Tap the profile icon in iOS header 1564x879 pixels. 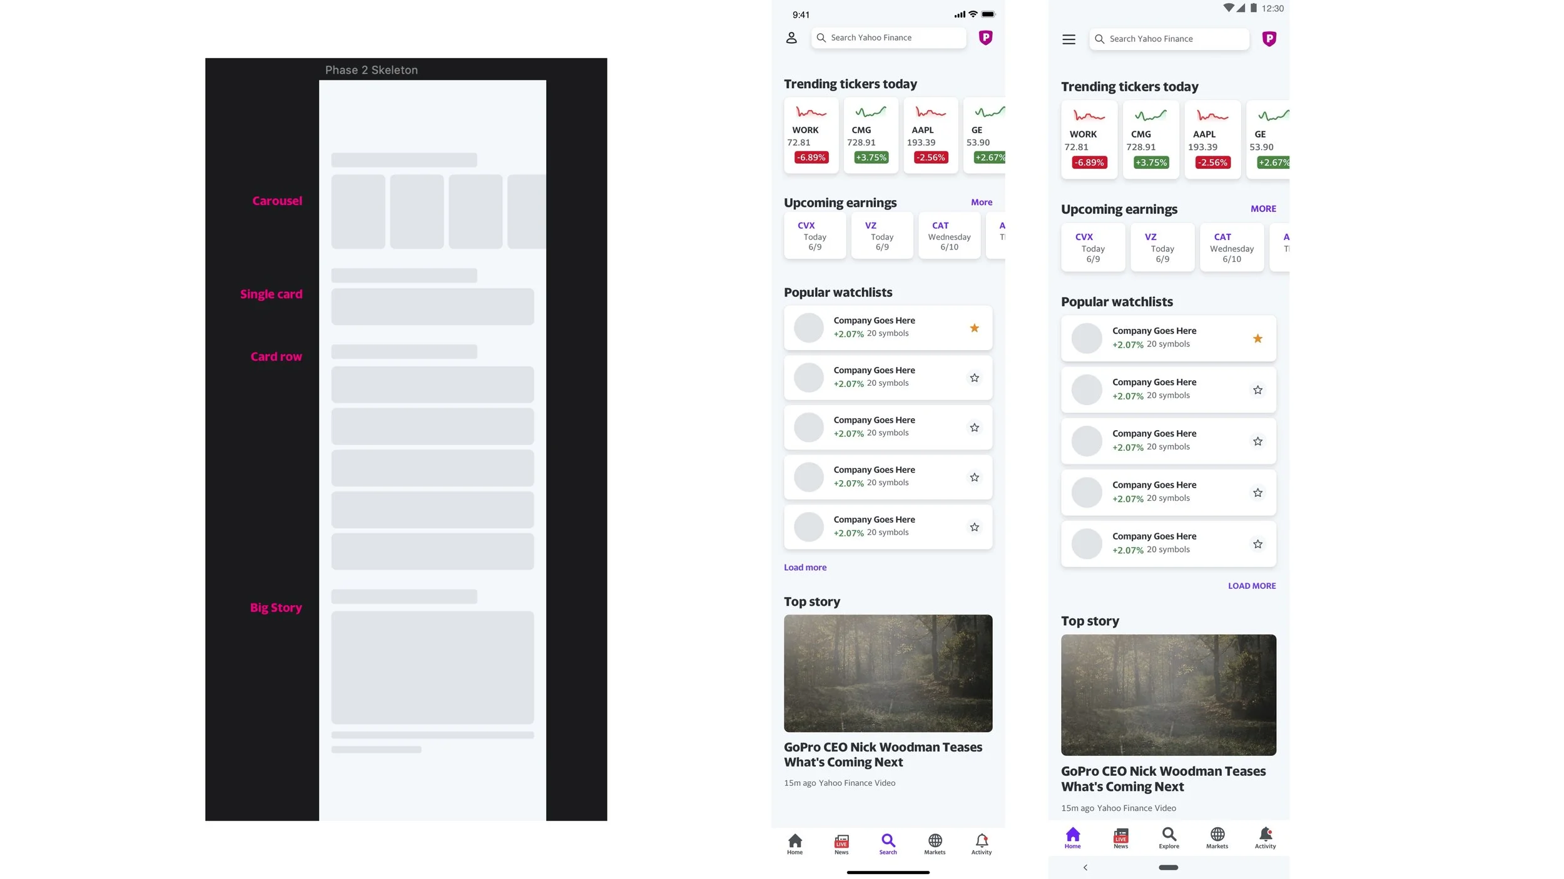click(x=791, y=38)
